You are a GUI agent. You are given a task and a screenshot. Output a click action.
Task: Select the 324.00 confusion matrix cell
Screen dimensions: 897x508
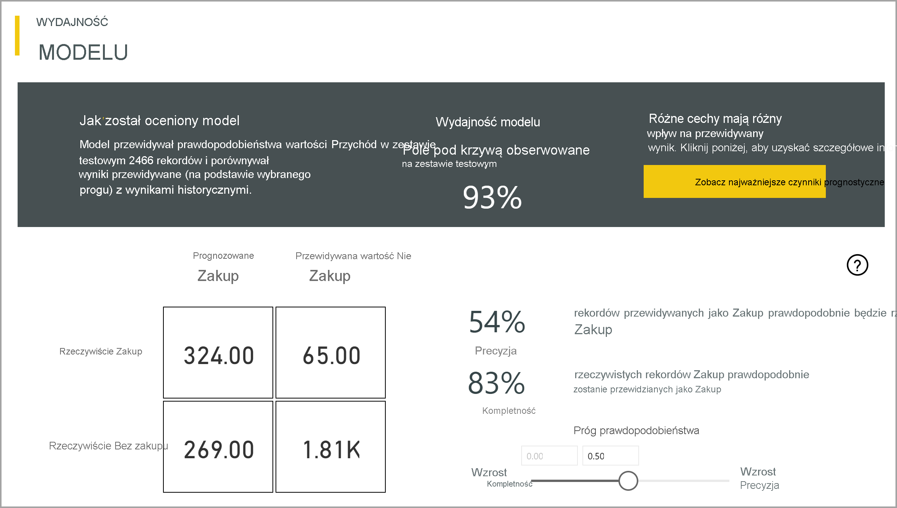(x=218, y=353)
